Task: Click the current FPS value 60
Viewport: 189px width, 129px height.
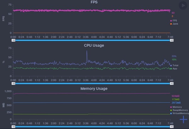Action: 173,13
